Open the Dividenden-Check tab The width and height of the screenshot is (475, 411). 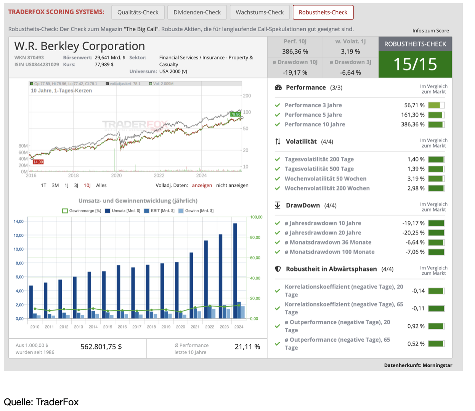coord(197,12)
